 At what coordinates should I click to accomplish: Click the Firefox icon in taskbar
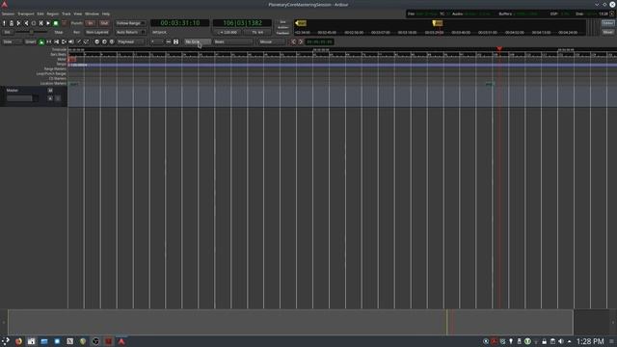pos(18,341)
